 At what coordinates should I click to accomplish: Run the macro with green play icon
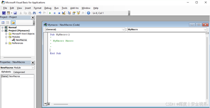pyautogui.click(x=50, y=13)
